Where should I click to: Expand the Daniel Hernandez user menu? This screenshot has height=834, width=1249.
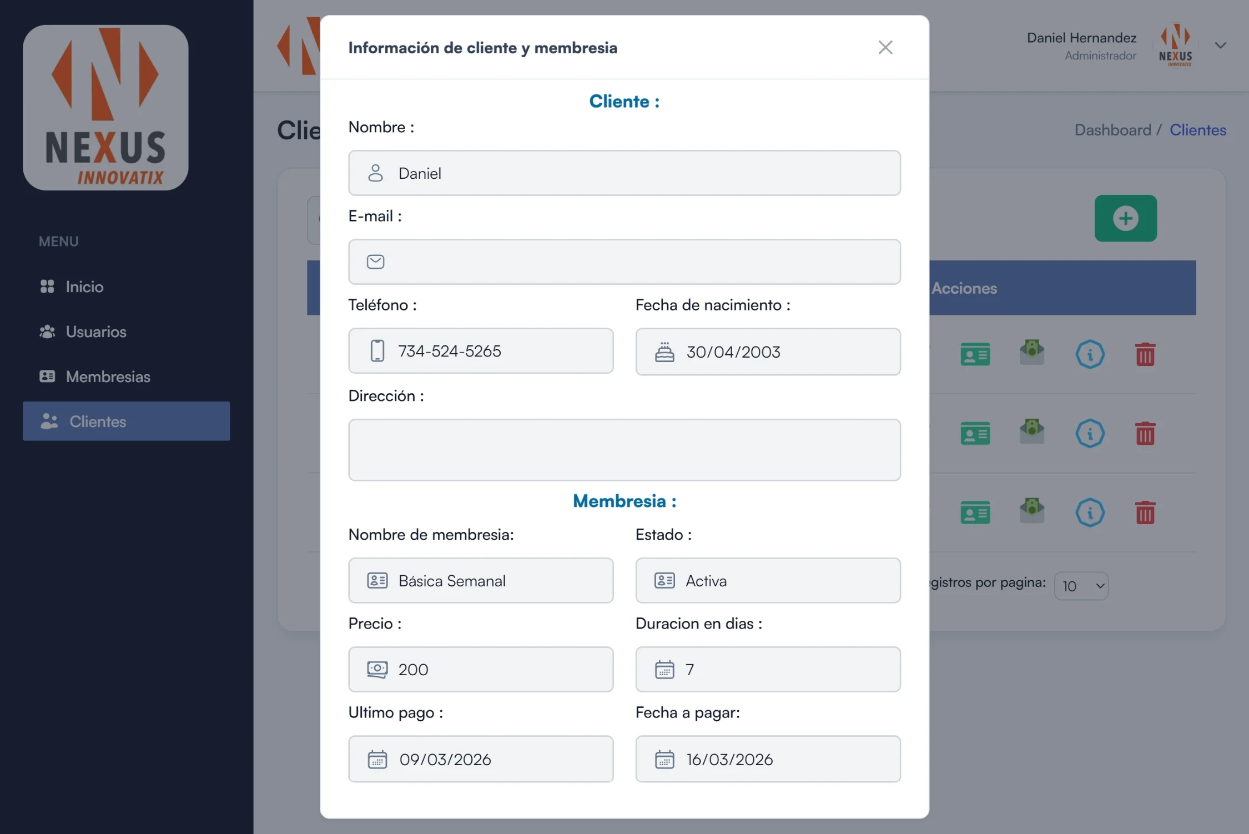click(1220, 46)
